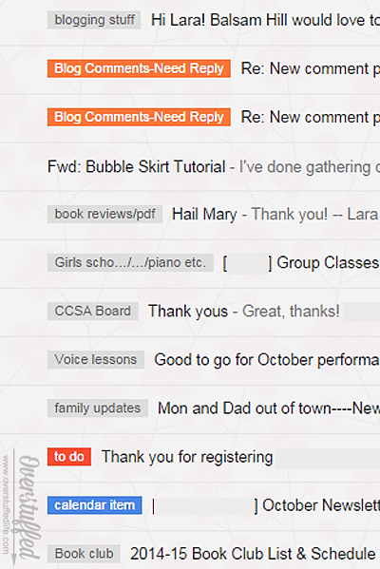Open second 'Re: New comment' email
The width and height of the screenshot is (380, 569).
tap(311, 117)
